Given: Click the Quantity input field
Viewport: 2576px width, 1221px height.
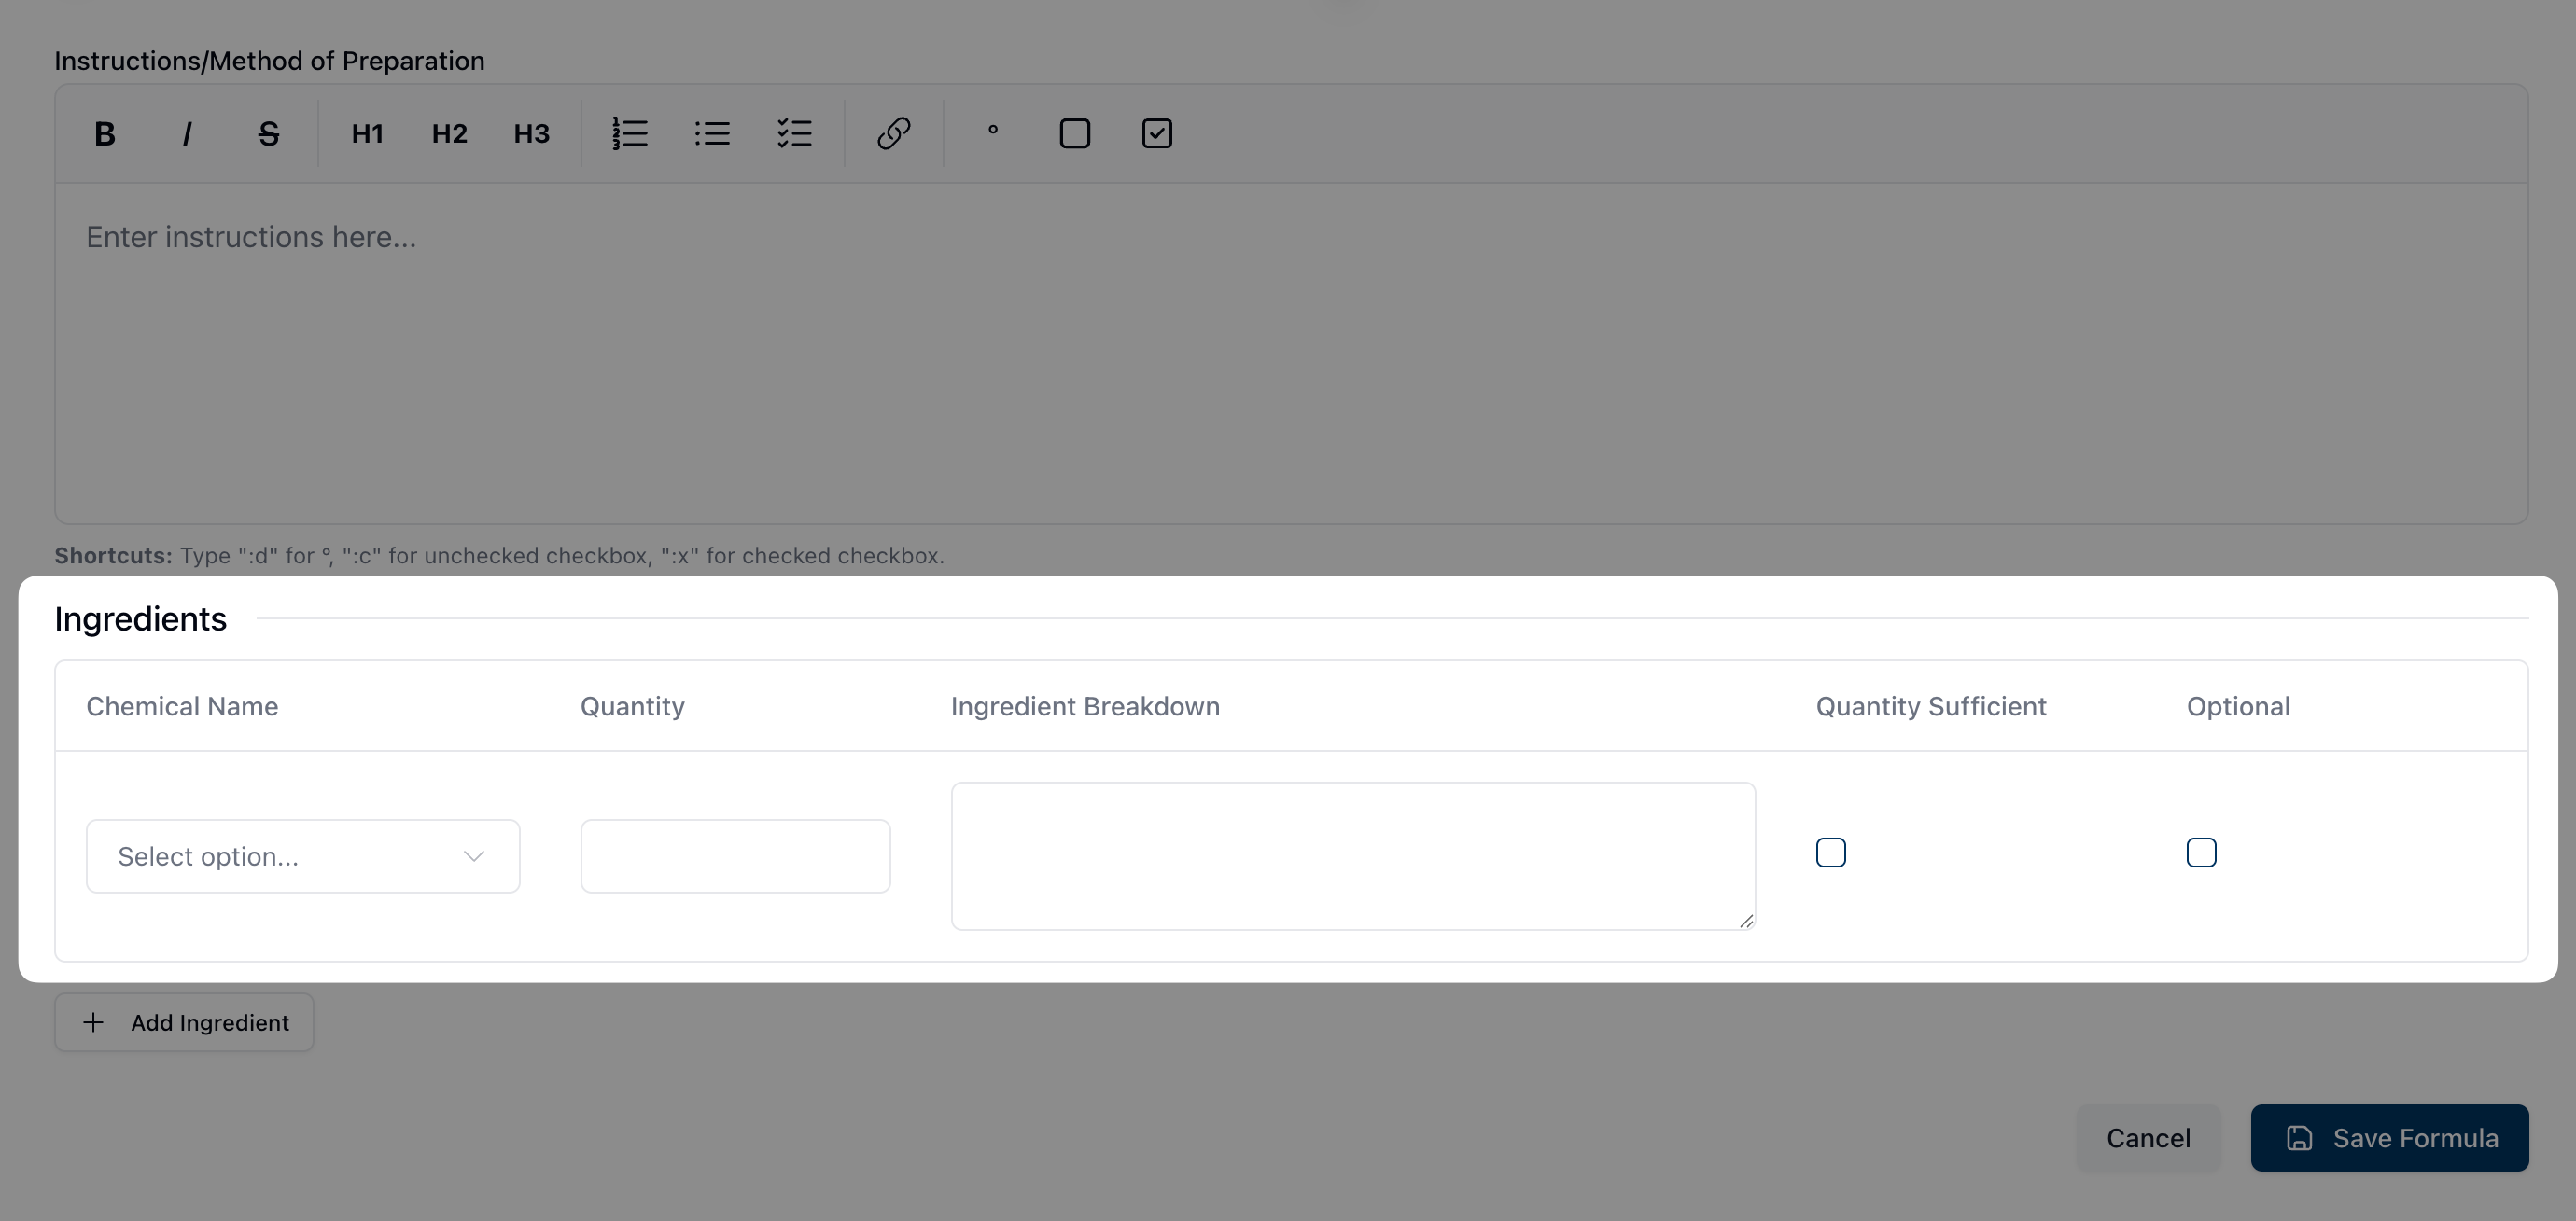Looking at the screenshot, I should point(735,856).
